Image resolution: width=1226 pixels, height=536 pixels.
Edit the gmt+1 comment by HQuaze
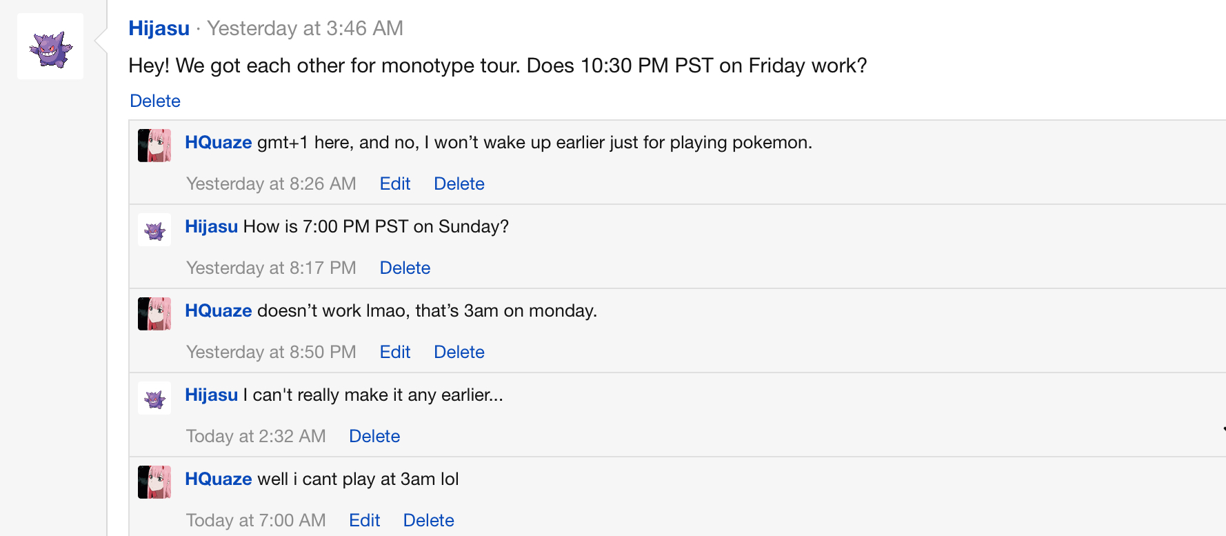395,183
